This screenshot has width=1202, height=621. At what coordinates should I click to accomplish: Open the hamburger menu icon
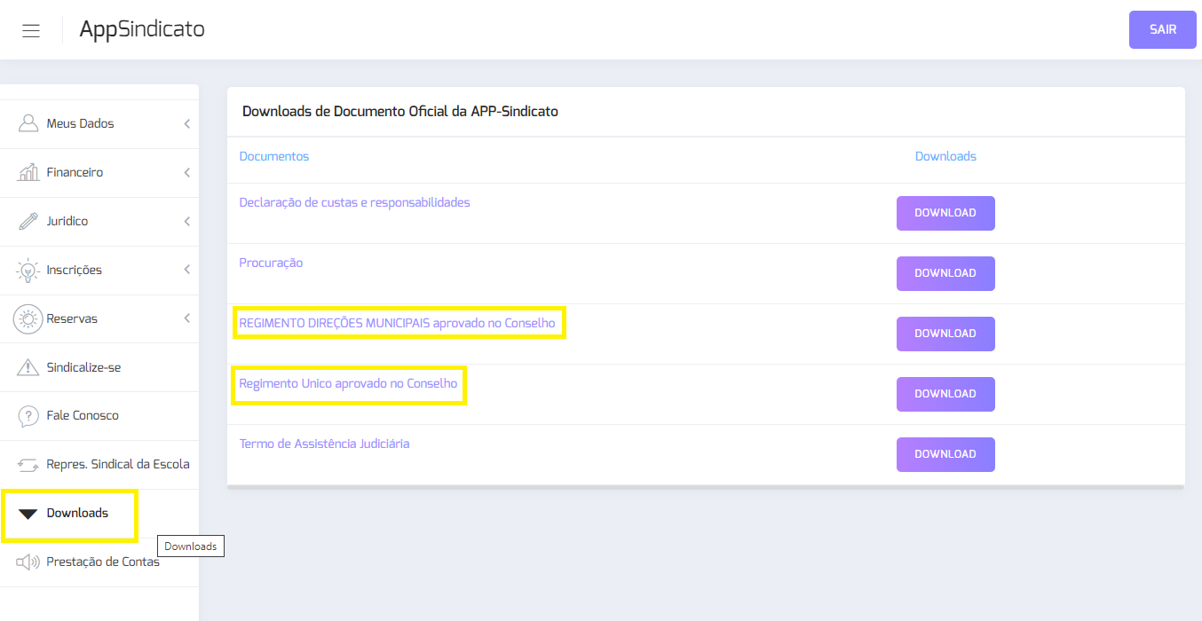click(31, 30)
